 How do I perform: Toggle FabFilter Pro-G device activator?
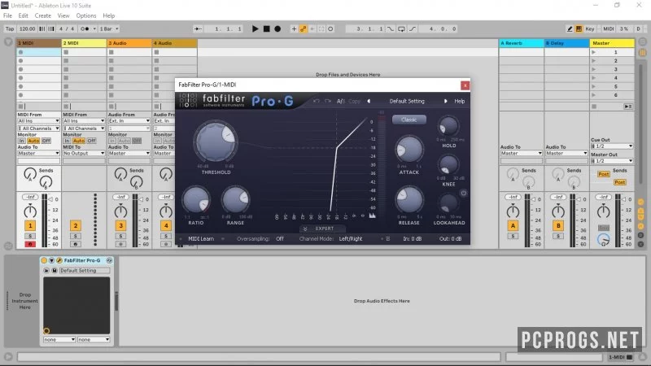44,260
